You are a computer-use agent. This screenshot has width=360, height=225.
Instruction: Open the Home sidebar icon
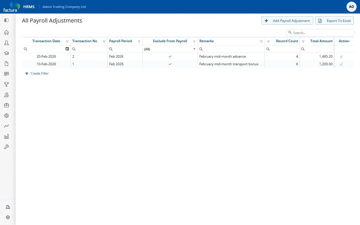pyautogui.click(x=6, y=32)
